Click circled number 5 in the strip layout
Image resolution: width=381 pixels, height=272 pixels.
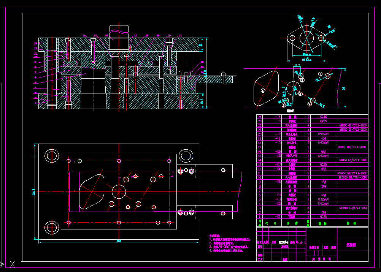[284, 105]
